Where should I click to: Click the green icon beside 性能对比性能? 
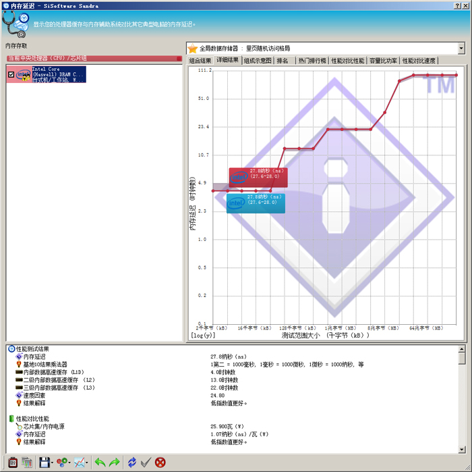[x=11, y=419]
